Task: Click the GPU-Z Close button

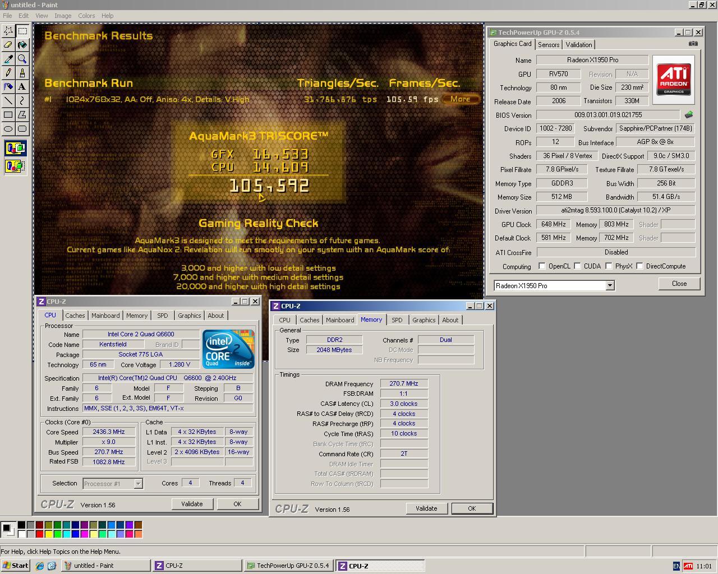Action: click(x=679, y=284)
